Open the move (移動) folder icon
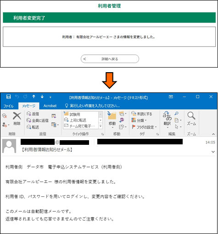Viewport: 218px width, 234px height. point(112,116)
